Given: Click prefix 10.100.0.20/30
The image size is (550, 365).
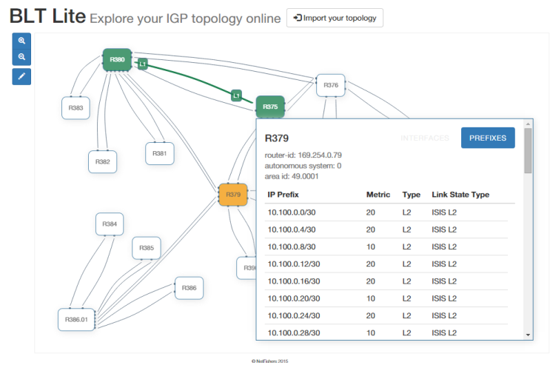Looking at the screenshot, I should pos(294,298).
